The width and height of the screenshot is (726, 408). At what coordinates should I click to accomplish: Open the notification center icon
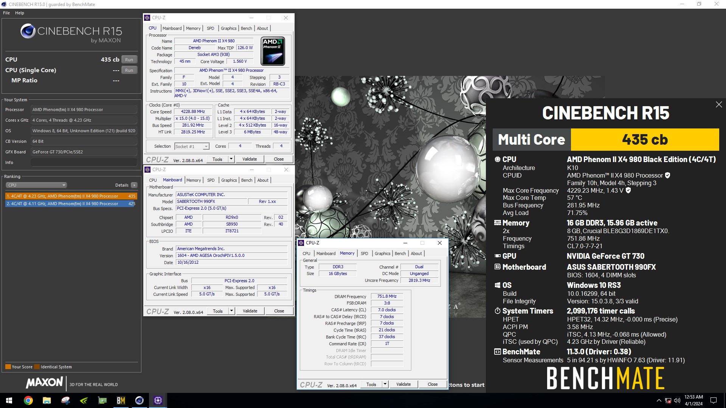coord(714,400)
